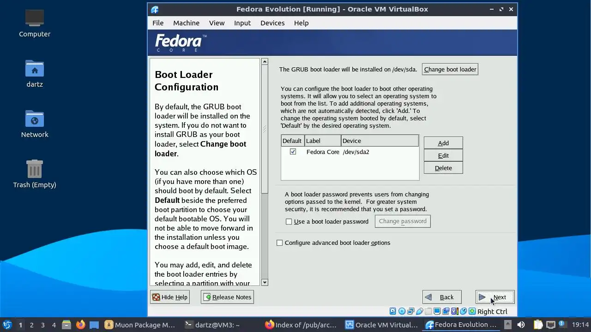The height and width of the screenshot is (332, 591).
Task: Click Add to add an operating system
Action: pyautogui.click(x=443, y=143)
